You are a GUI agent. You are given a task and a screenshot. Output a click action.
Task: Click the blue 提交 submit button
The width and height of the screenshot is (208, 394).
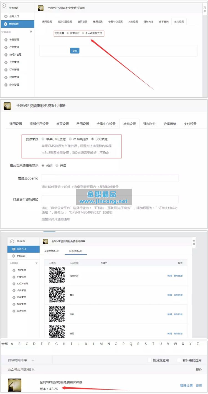point(75,51)
